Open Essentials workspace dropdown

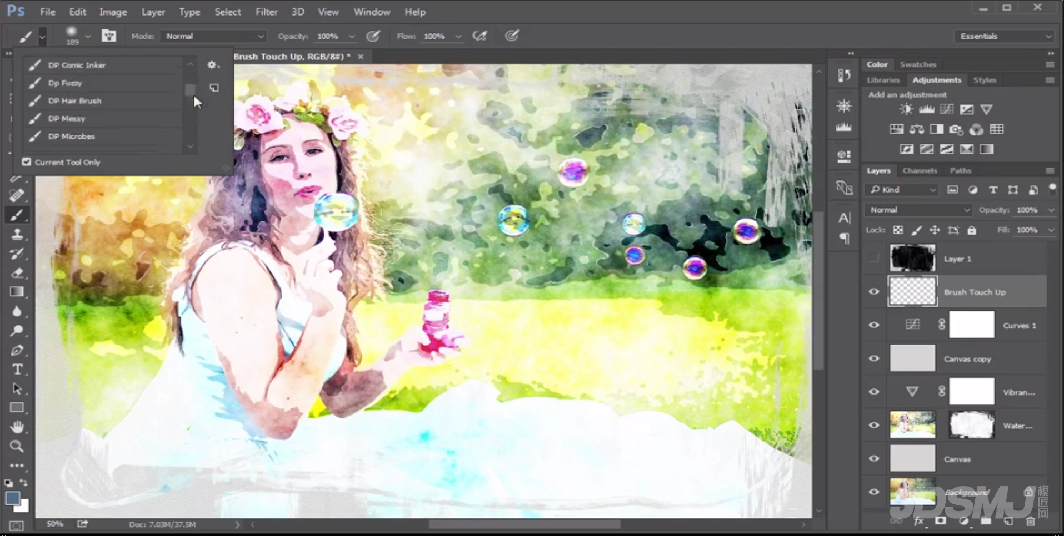[1005, 36]
